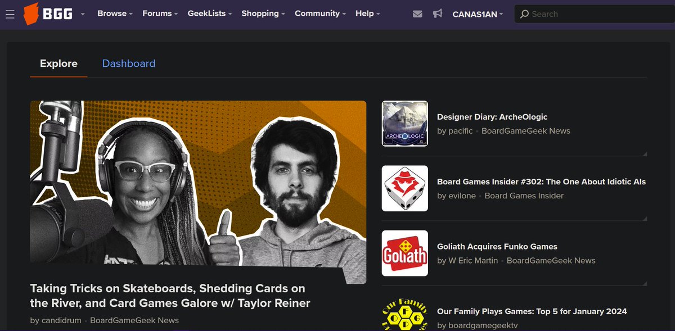Screen dimensions: 675x331
Task: Click the Board Games Insider dice logo
Action: click(x=404, y=188)
